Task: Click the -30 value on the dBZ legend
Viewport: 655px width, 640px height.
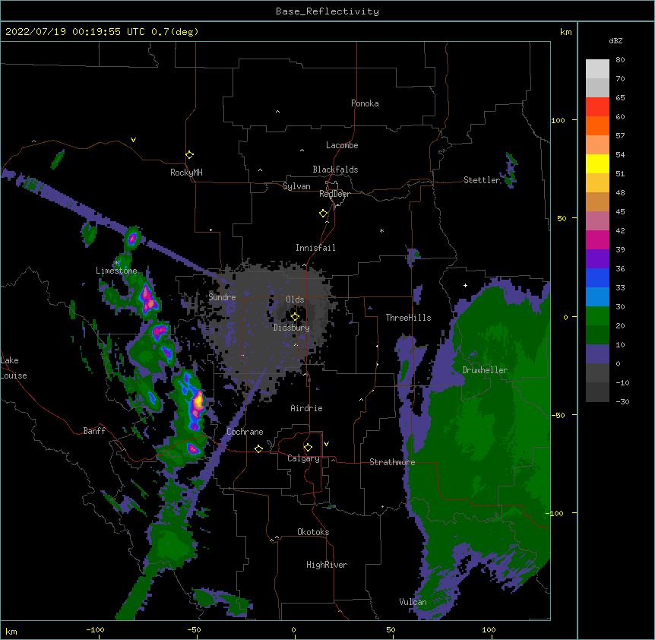Action: point(622,402)
